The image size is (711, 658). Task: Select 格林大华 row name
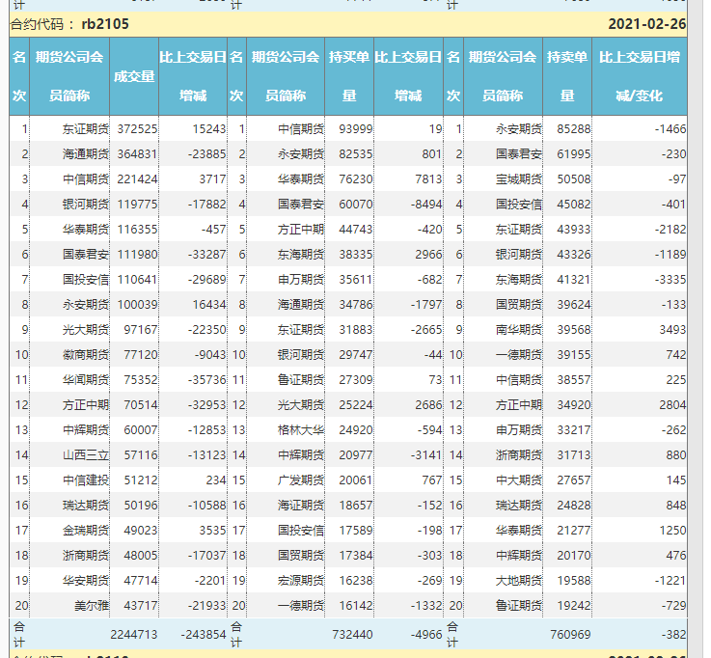pos(301,430)
